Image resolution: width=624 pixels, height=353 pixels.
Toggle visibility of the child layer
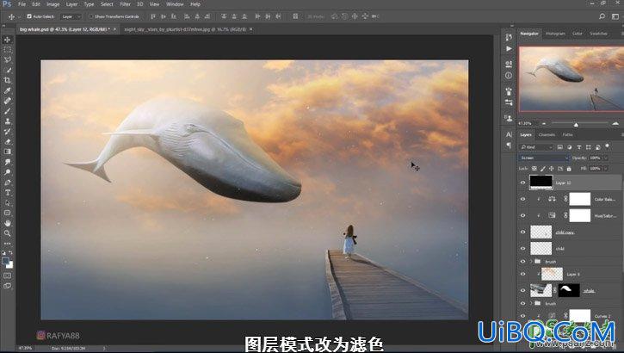tap(523, 248)
